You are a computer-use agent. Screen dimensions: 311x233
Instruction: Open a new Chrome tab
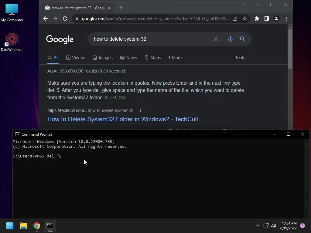click(x=121, y=8)
